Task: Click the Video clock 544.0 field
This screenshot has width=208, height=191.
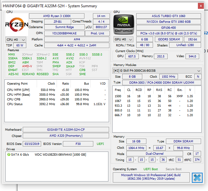Action: (192, 57)
